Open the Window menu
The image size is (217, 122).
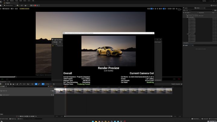12,1
